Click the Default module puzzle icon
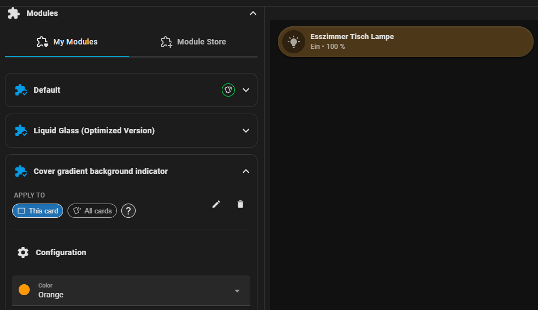Image resolution: width=538 pixels, height=310 pixels. [21, 90]
